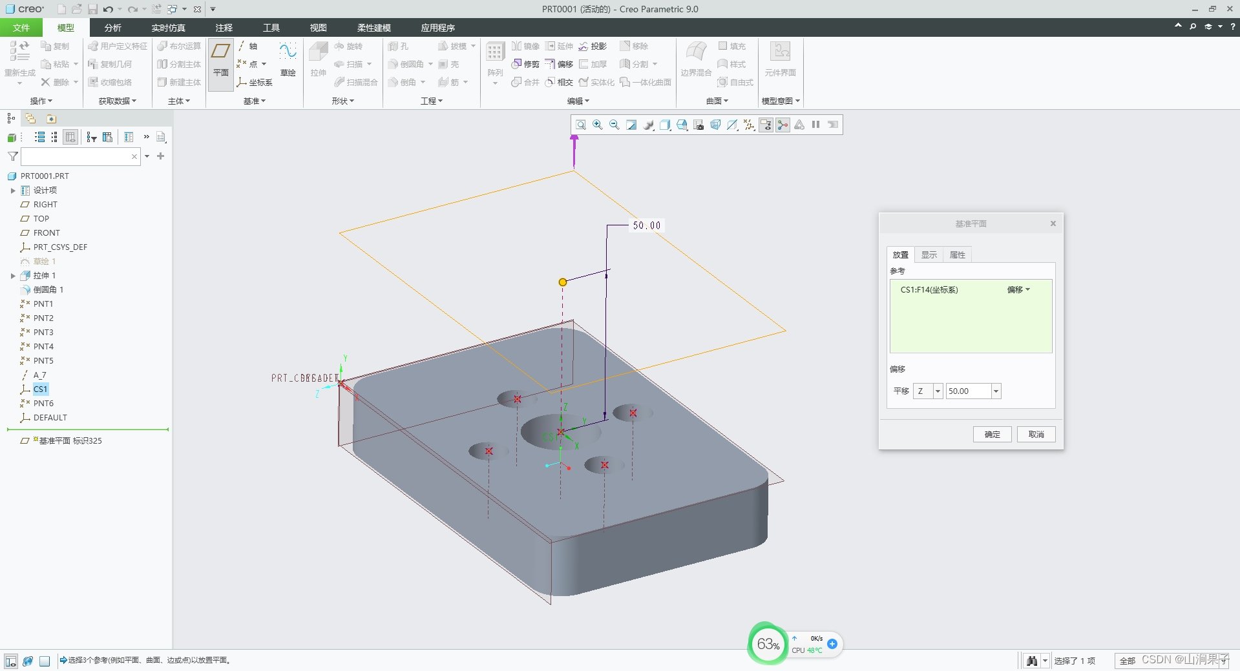Viewport: 1240px width, 671px height.
Task: Click the undo arrow icon
Action: (x=108, y=9)
